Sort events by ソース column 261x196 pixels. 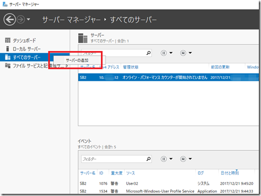pyautogui.click(x=130, y=173)
